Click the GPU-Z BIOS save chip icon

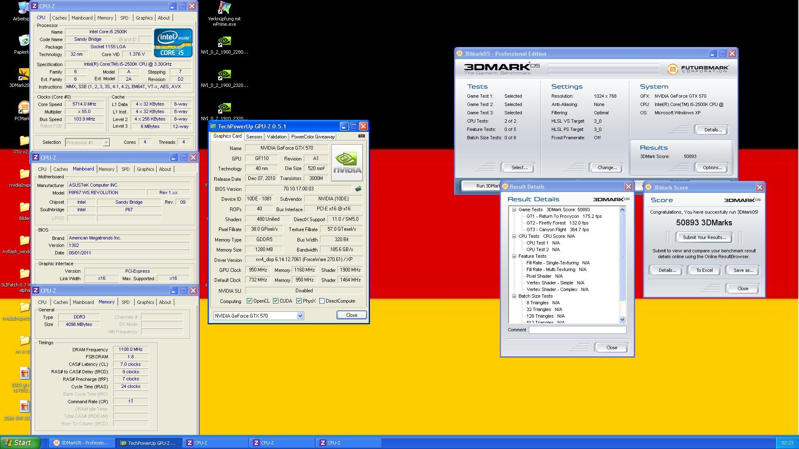click(358, 189)
